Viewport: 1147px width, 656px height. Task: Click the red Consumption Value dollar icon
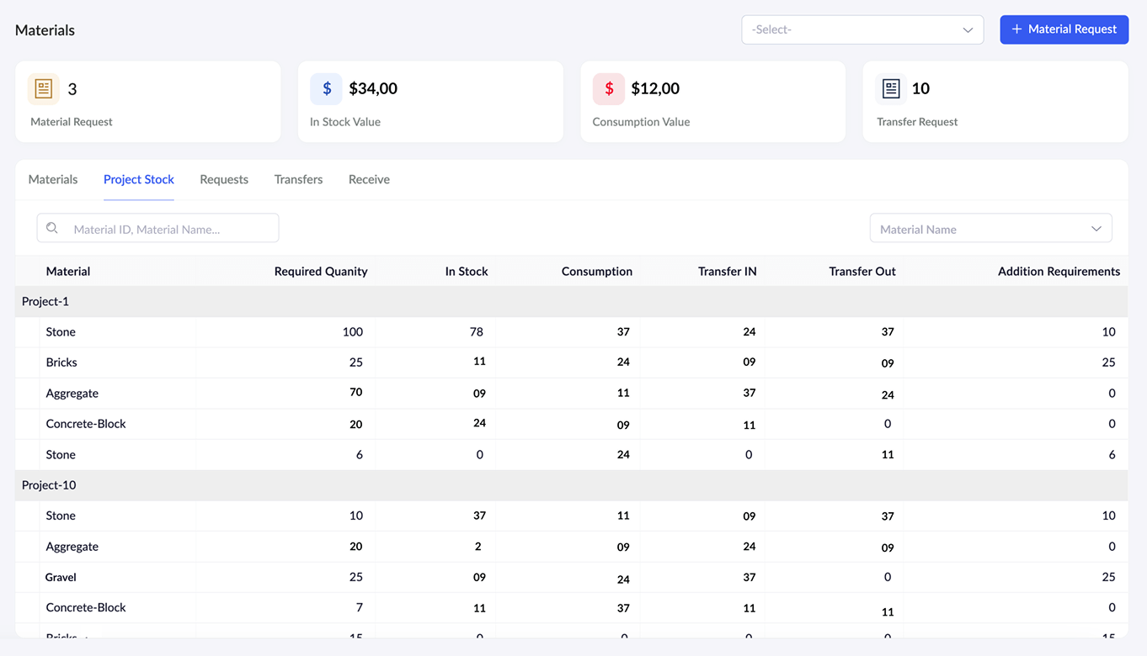[x=608, y=88]
